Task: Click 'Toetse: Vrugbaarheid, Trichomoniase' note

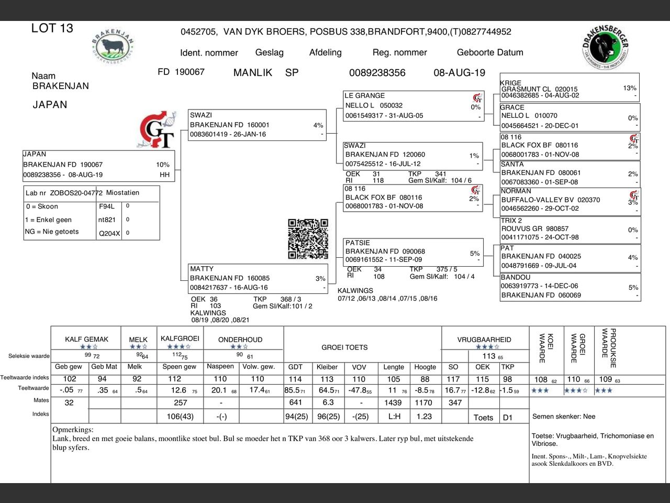Action: click(x=593, y=440)
